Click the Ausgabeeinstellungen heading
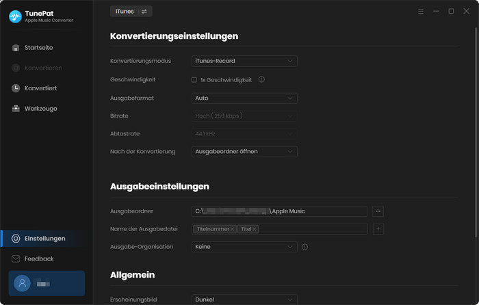The height and width of the screenshot is (305, 479). (159, 187)
